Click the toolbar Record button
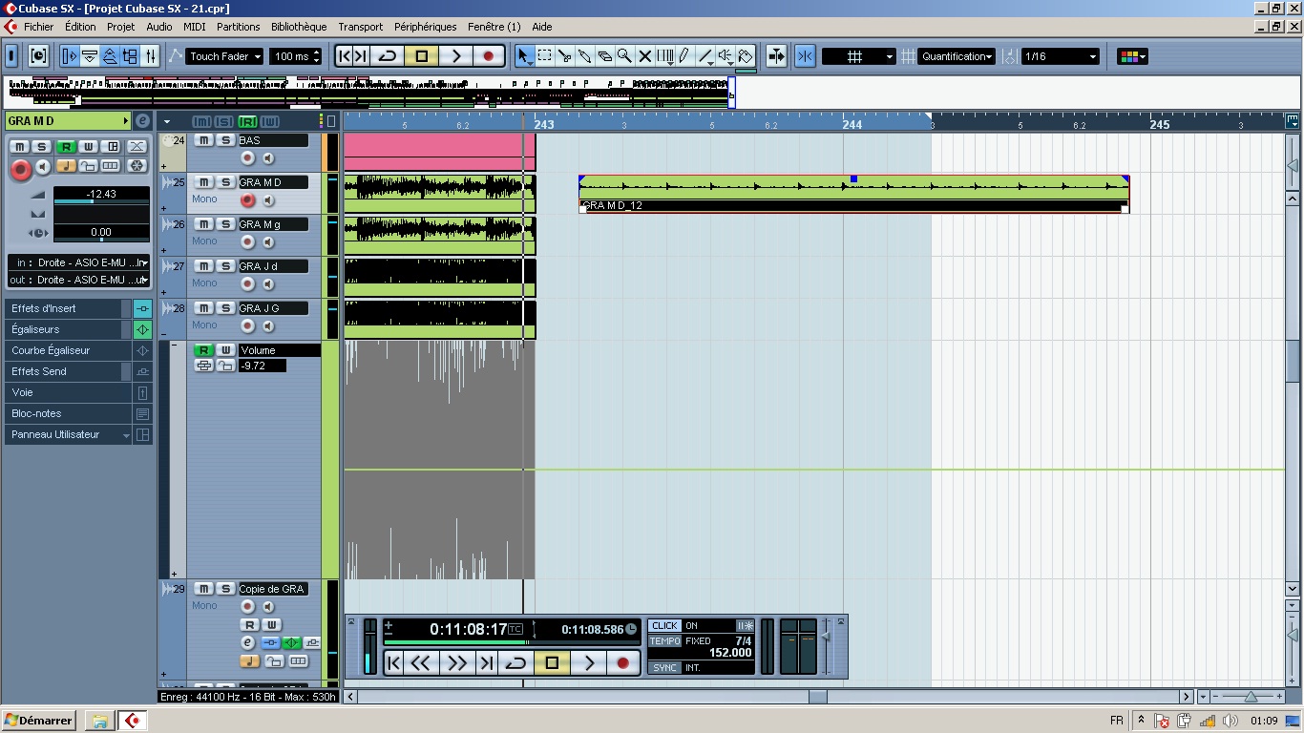The image size is (1304, 733). (x=489, y=56)
